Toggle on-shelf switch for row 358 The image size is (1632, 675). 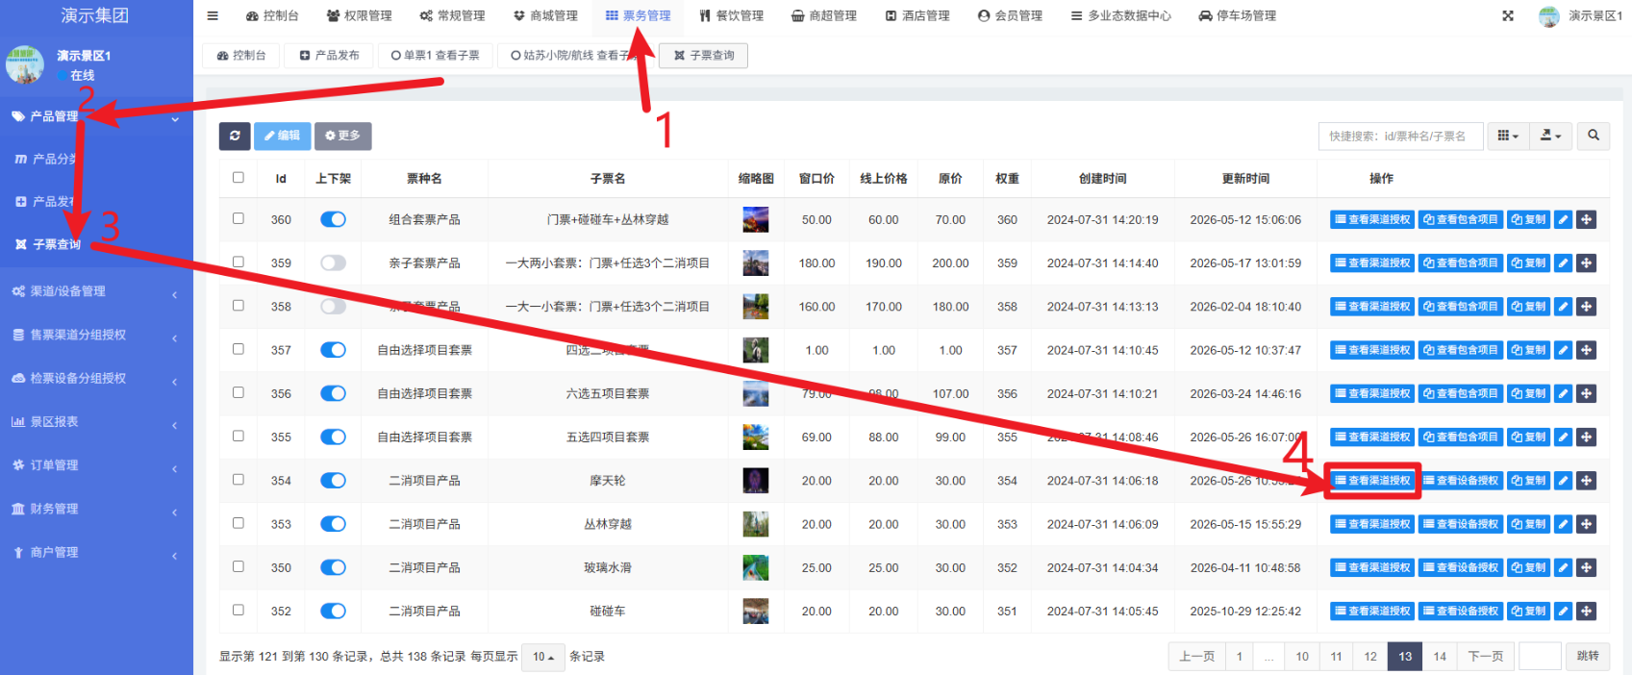(333, 307)
